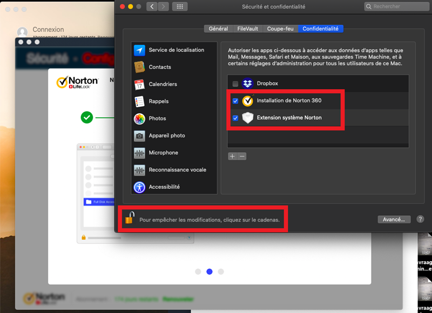
Task: Select the Reconnaissance vocale icon
Action: tap(139, 170)
